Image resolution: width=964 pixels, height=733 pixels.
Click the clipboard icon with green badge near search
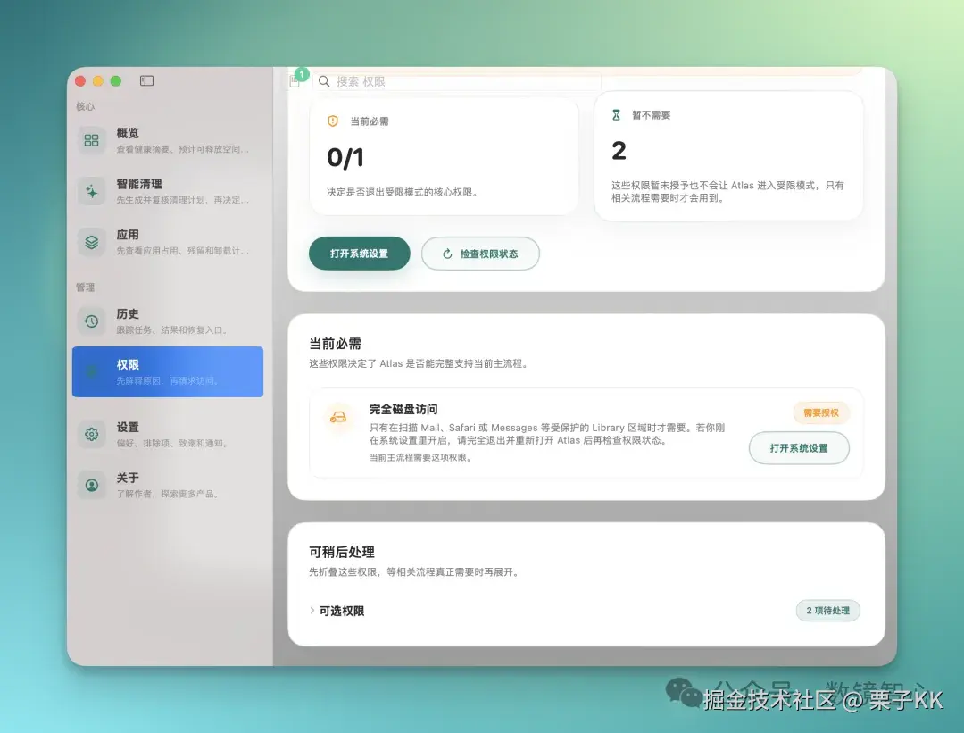pyautogui.click(x=295, y=80)
